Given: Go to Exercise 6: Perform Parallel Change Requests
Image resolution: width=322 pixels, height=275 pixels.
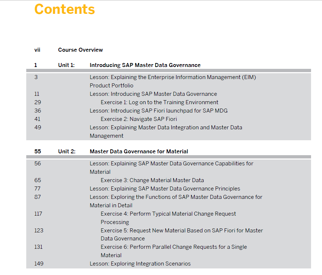Looking at the screenshot, I should pyautogui.click(x=174, y=251).
